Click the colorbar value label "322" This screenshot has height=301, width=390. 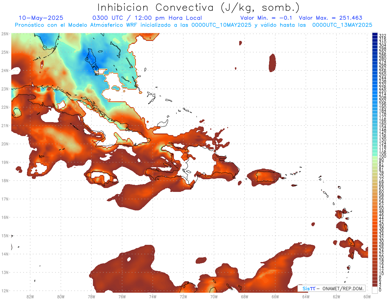point(383,35)
